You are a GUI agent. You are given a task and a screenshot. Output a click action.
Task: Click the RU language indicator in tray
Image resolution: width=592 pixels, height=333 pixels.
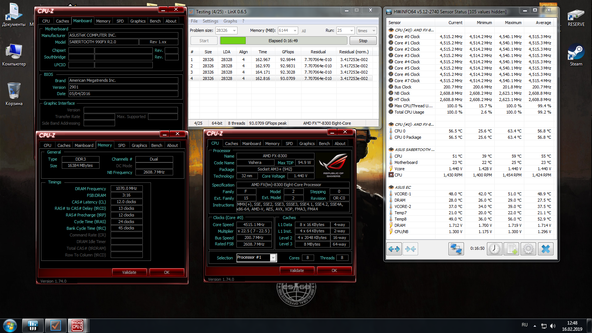(525, 325)
